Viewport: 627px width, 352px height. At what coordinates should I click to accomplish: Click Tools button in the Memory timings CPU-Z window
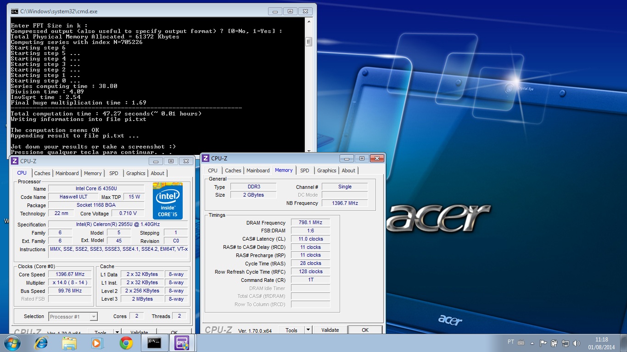pyautogui.click(x=291, y=330)
